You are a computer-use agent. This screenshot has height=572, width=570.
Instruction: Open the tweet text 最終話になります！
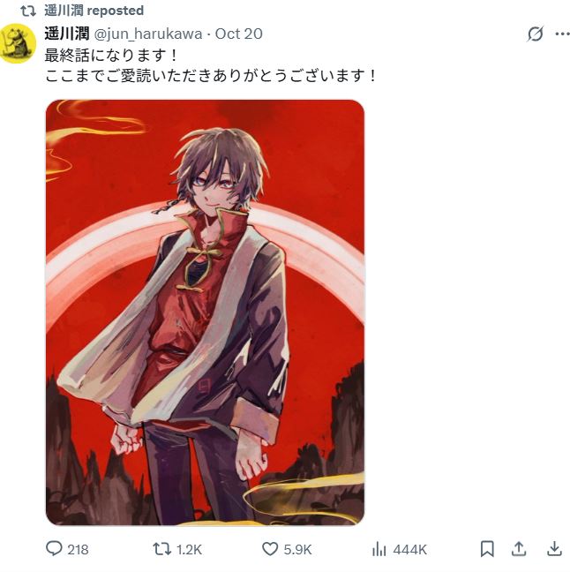tap(111, 56)
